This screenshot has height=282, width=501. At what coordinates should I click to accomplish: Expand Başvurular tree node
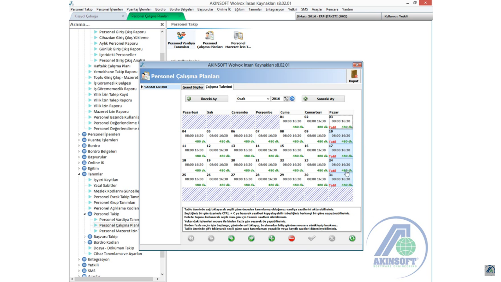tap(79, 157)
